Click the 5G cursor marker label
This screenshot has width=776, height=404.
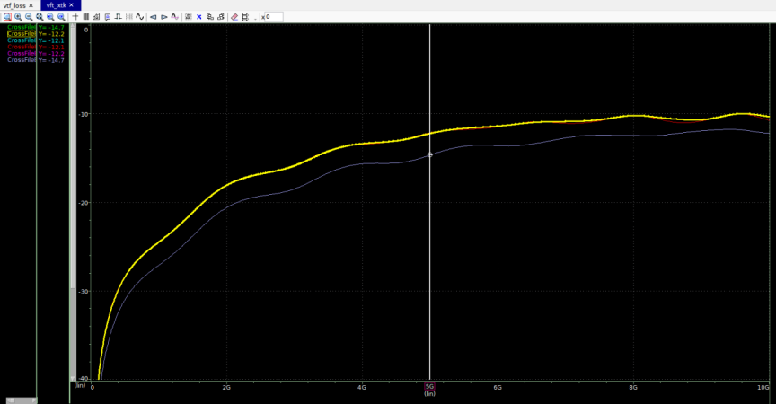point(429,387)
